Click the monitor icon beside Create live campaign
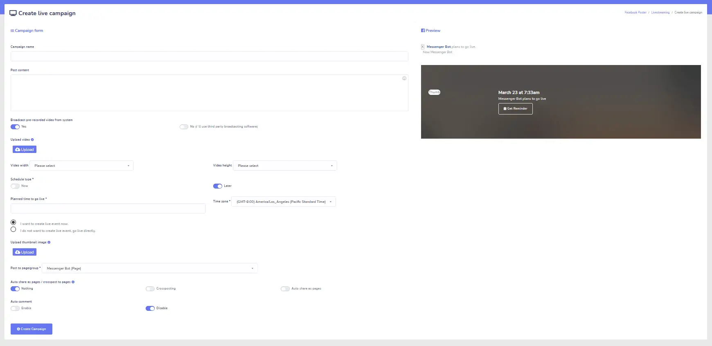This screenshot has width=712, height=346. [13, 13]
